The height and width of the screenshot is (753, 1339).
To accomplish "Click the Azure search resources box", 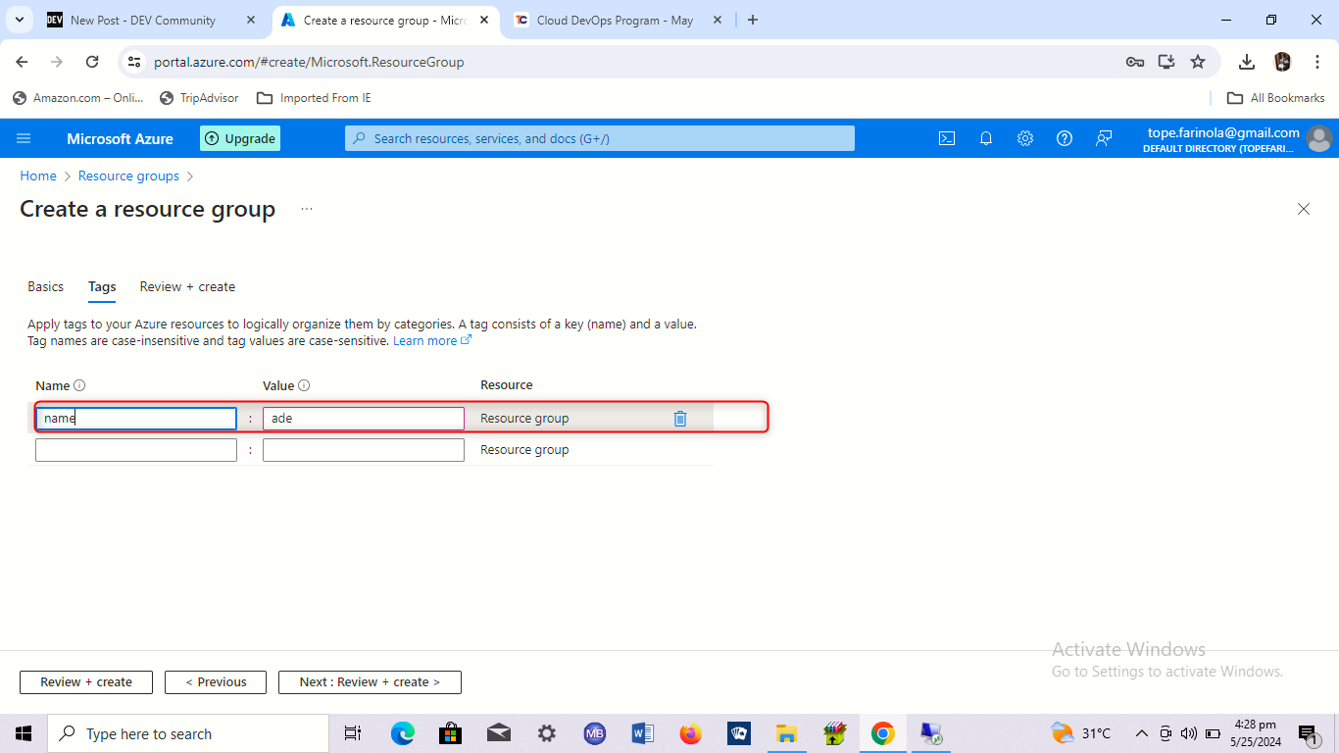I will coord(600,138).
